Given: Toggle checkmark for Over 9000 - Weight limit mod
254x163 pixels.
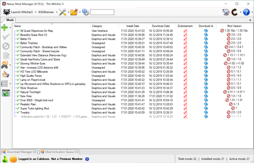Looking at the screenshot, I should coord(18,100).
